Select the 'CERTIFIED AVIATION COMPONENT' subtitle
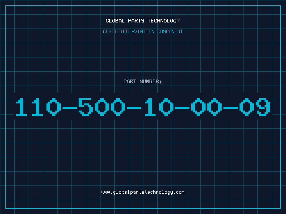The height and width of the screenshot is (214, 286). (143, 31)
